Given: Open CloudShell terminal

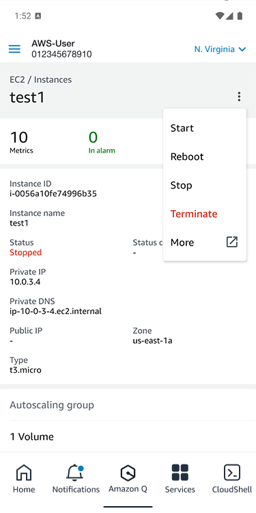Looking at the screenshot, I should pos(232,479).
